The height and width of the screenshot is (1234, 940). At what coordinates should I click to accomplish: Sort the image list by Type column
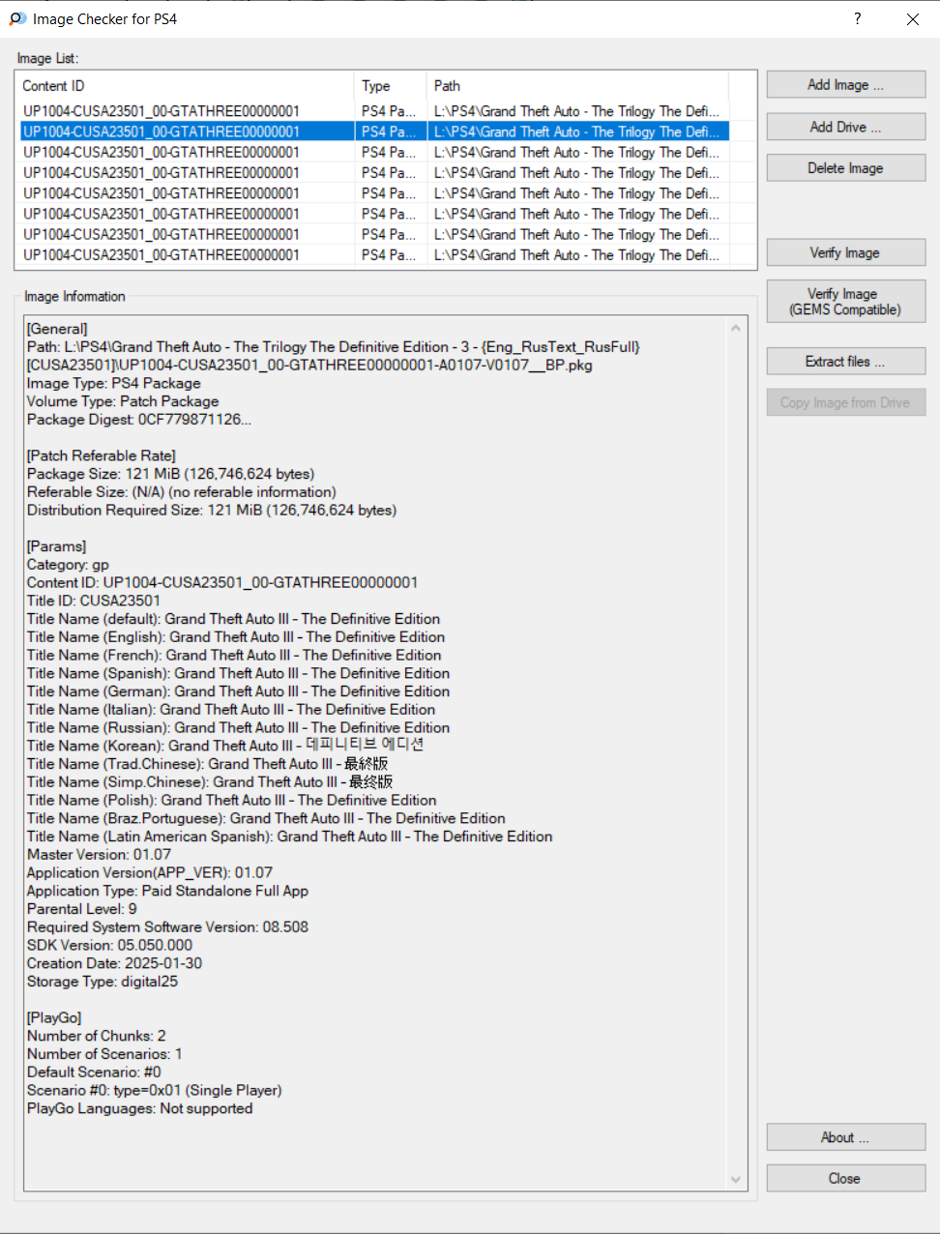pos(390,86)
